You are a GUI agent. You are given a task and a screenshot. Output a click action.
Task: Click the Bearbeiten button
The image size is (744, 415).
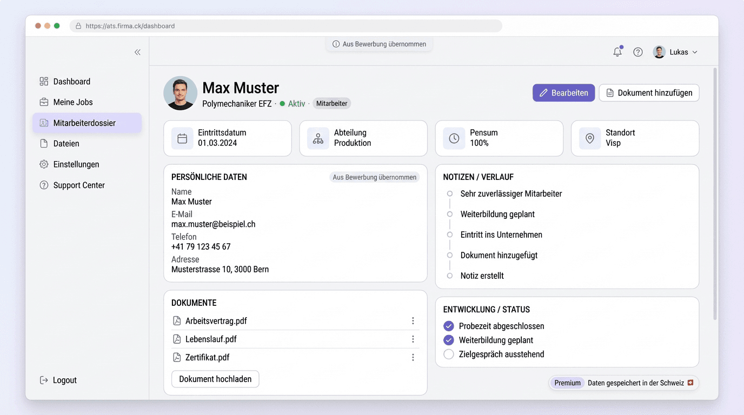[x=563, y=93]
